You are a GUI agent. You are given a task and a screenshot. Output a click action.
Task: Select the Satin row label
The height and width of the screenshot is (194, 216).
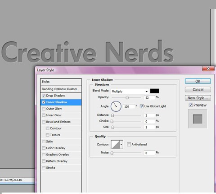coord(49,141)
